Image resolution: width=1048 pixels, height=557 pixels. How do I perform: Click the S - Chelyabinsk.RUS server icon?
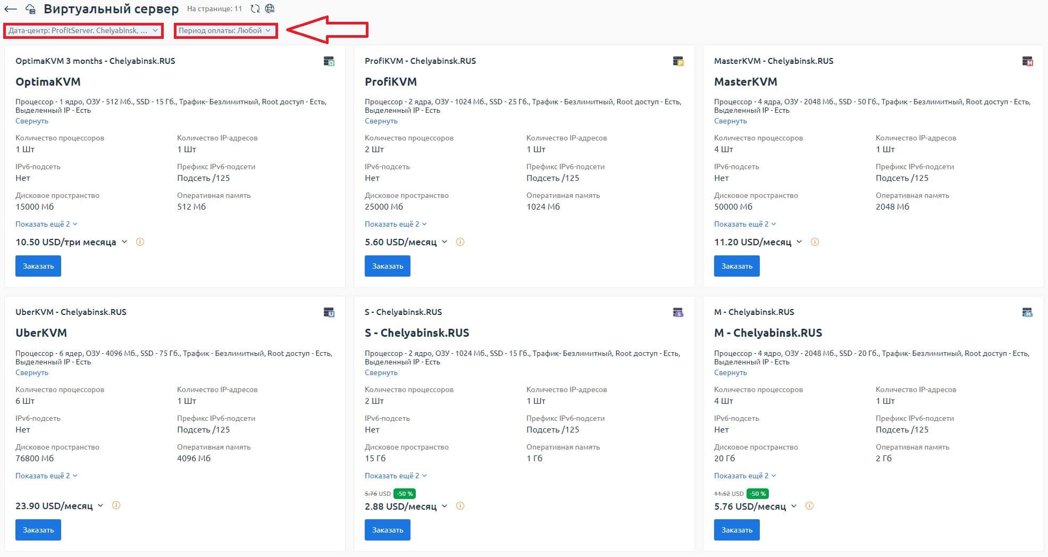tap(678, 312)
